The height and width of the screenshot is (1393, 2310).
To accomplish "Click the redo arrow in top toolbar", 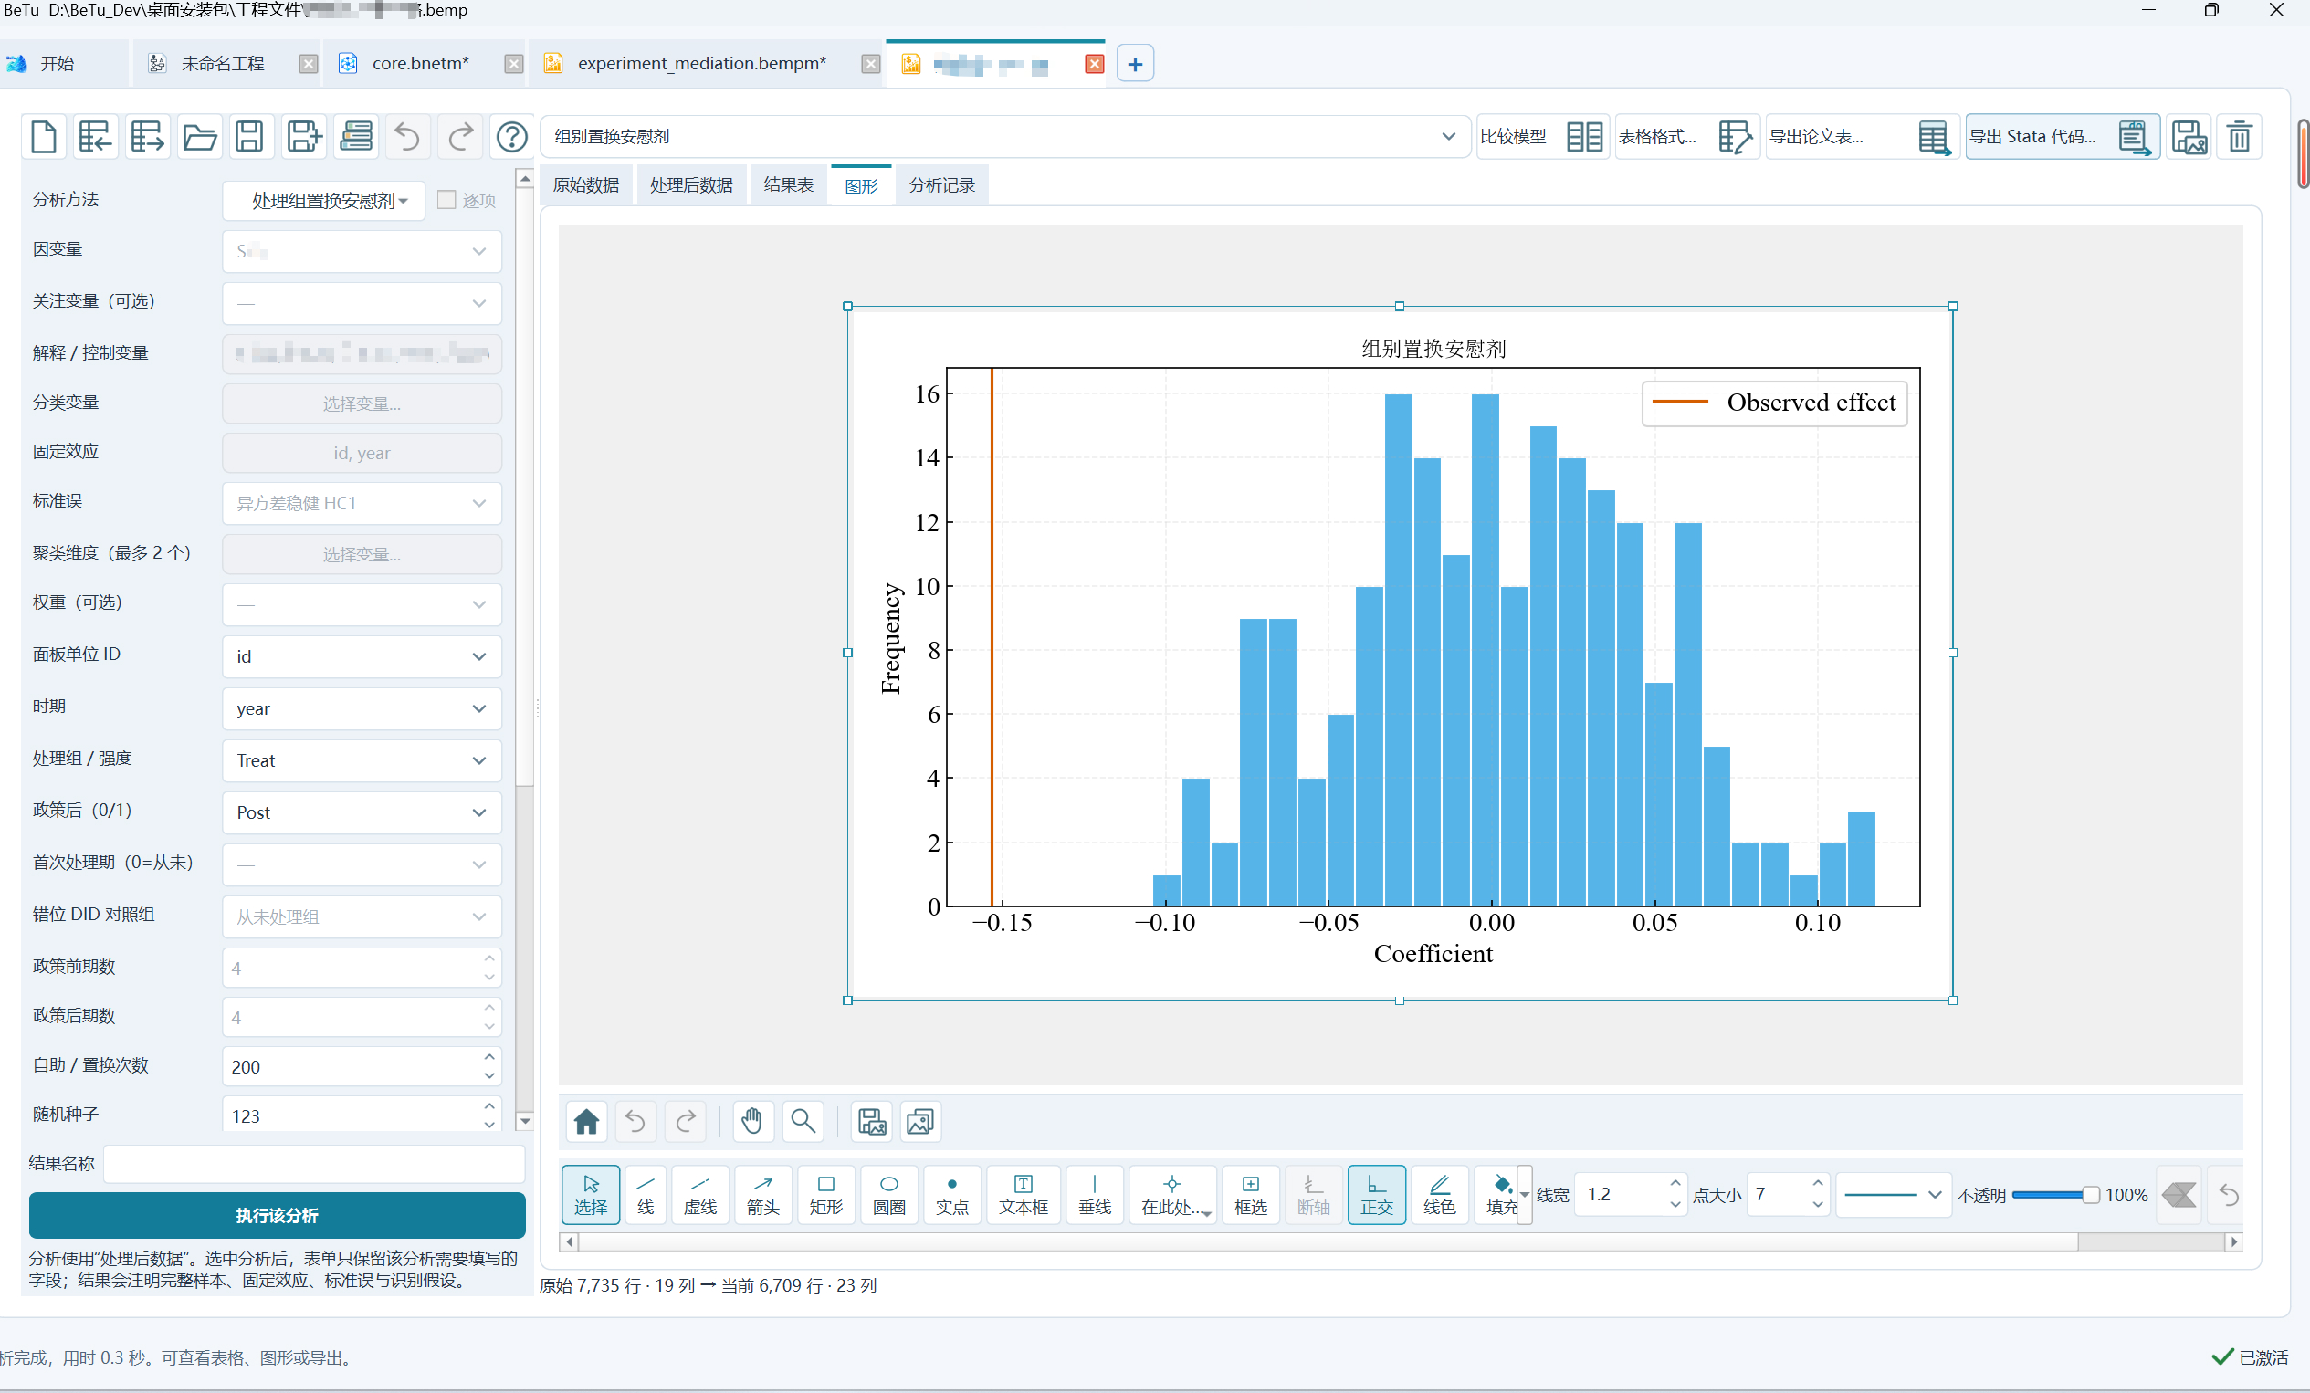I will [460, 137].
